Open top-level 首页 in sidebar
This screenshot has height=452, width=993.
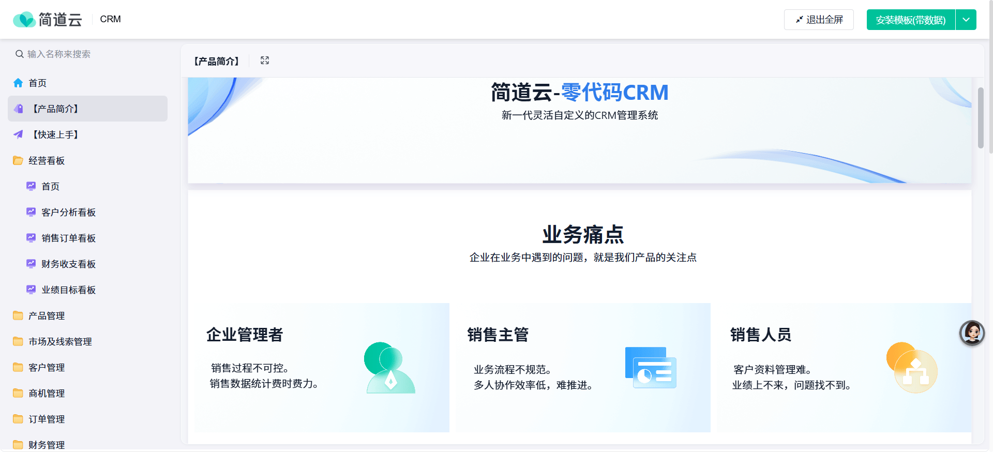[87, 83]
